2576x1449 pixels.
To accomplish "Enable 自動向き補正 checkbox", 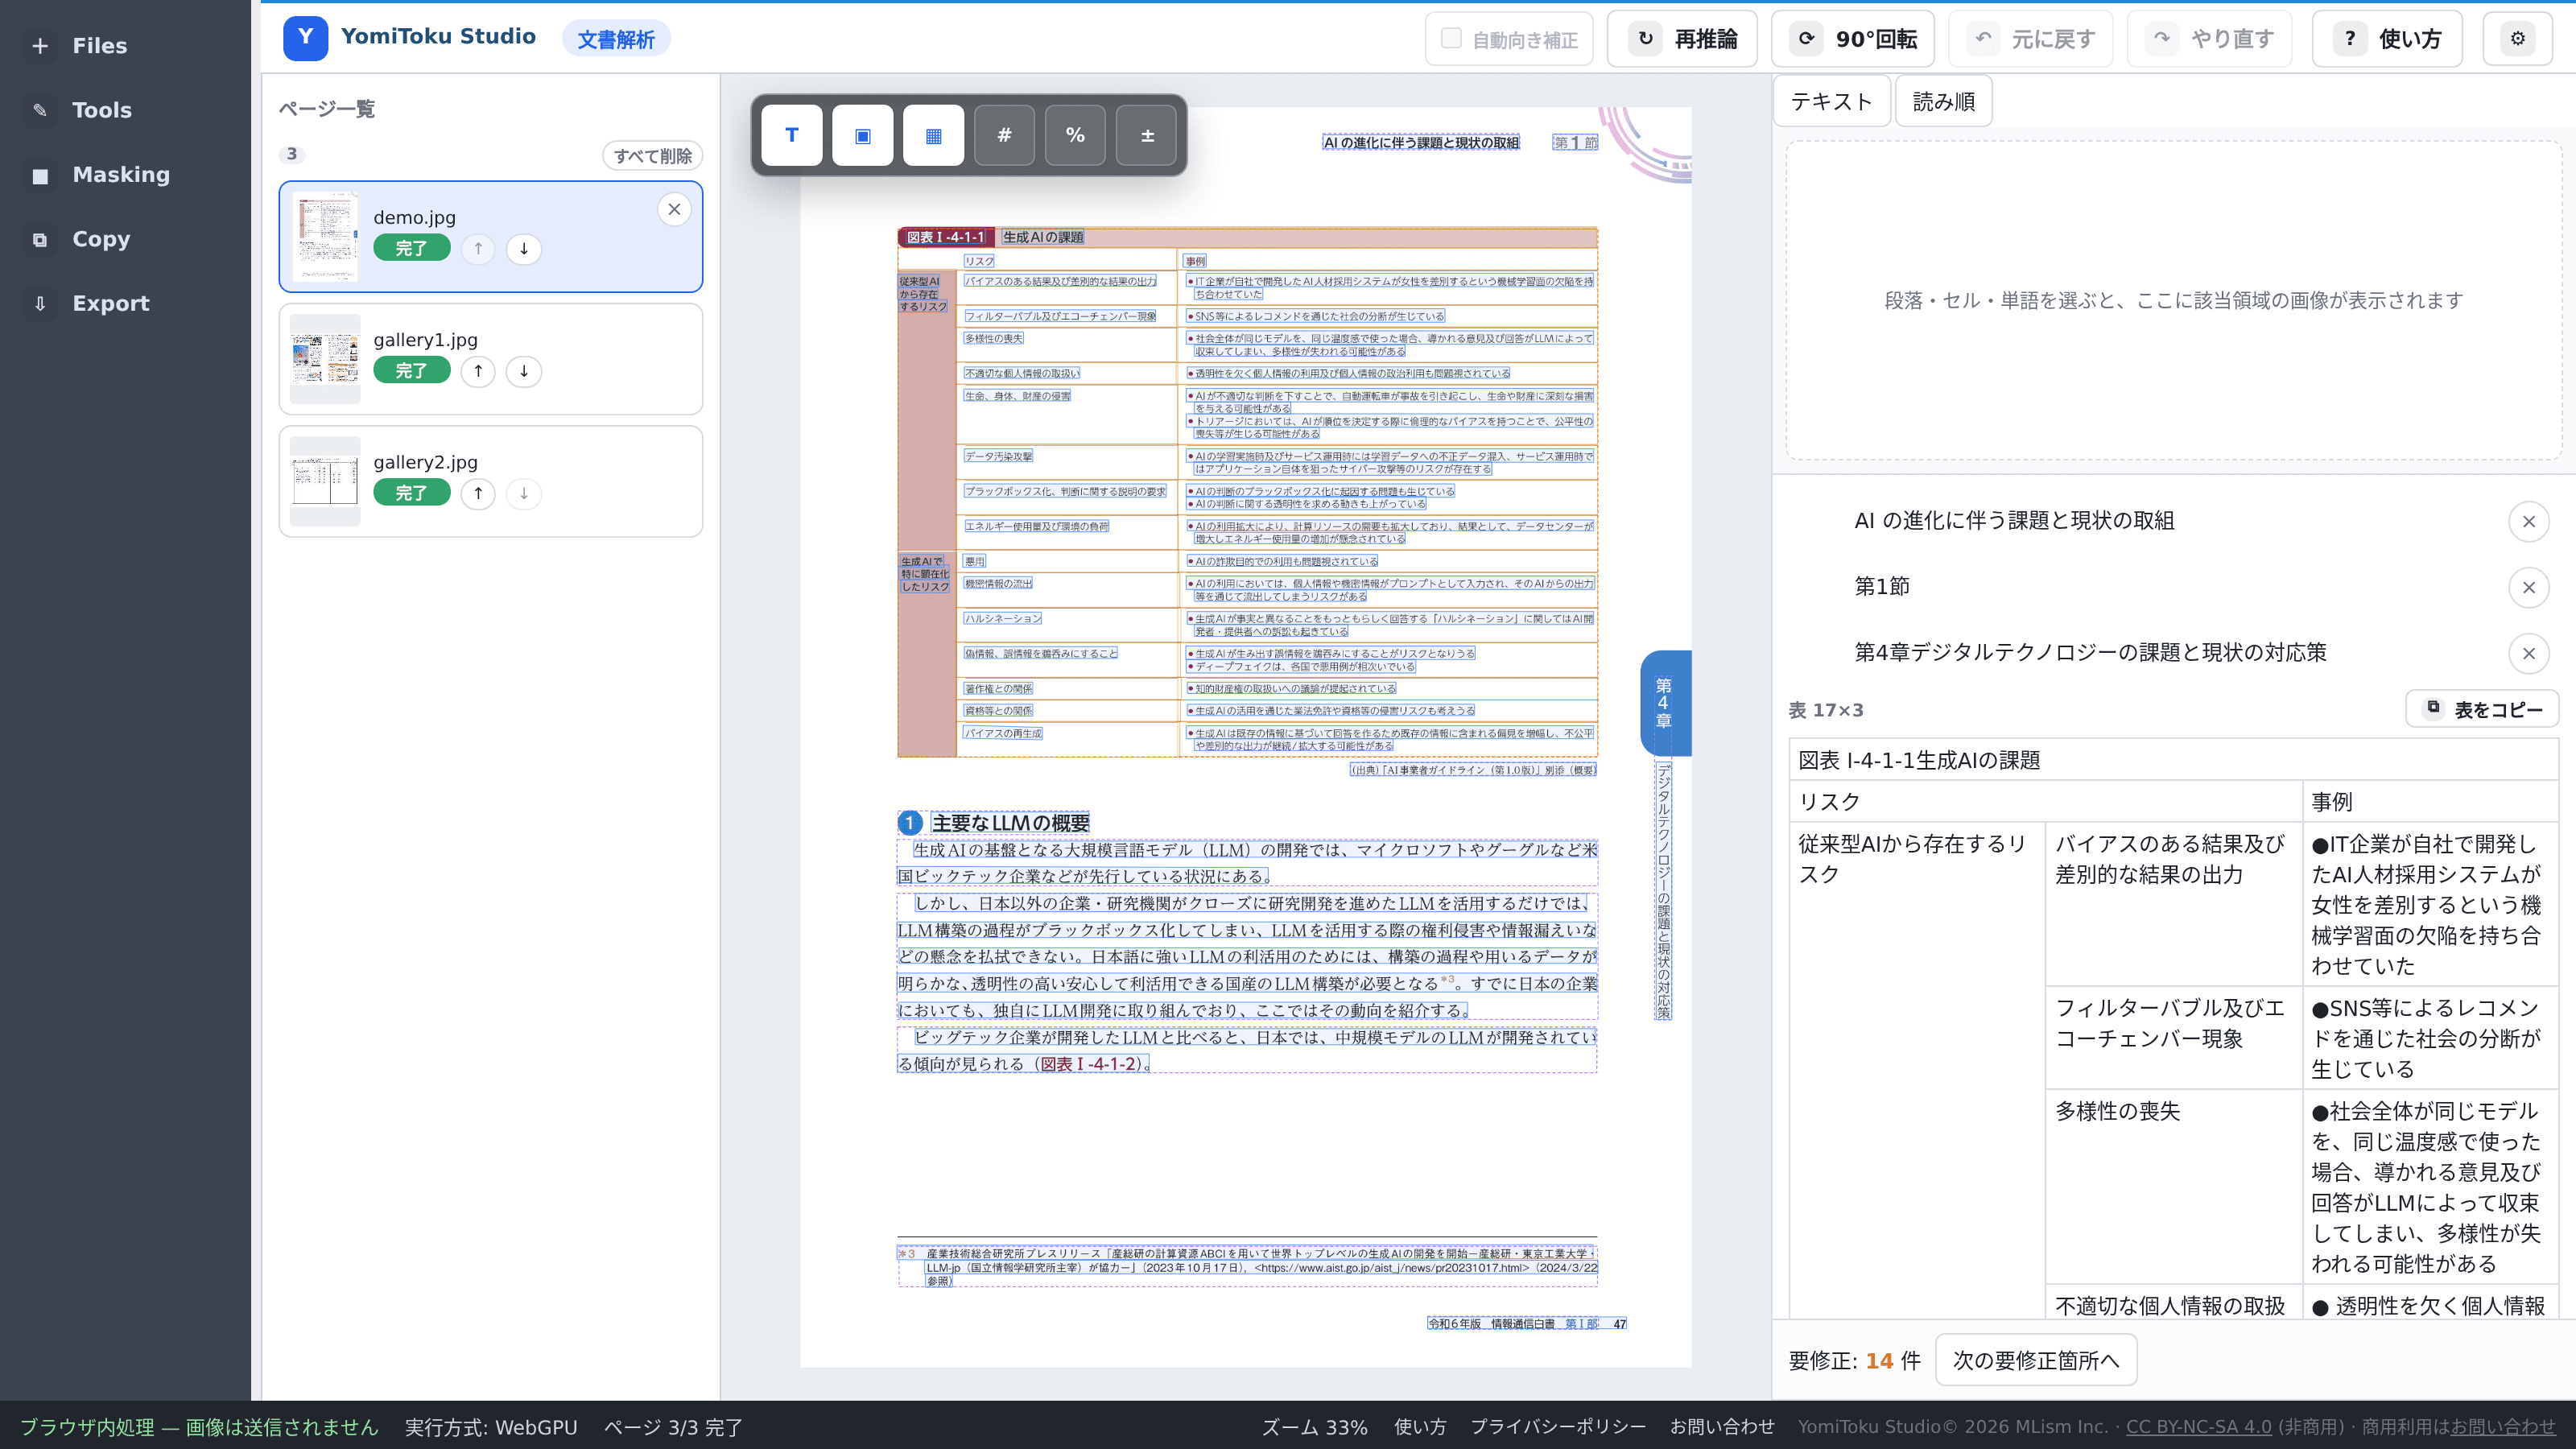I will [1451, 39].
